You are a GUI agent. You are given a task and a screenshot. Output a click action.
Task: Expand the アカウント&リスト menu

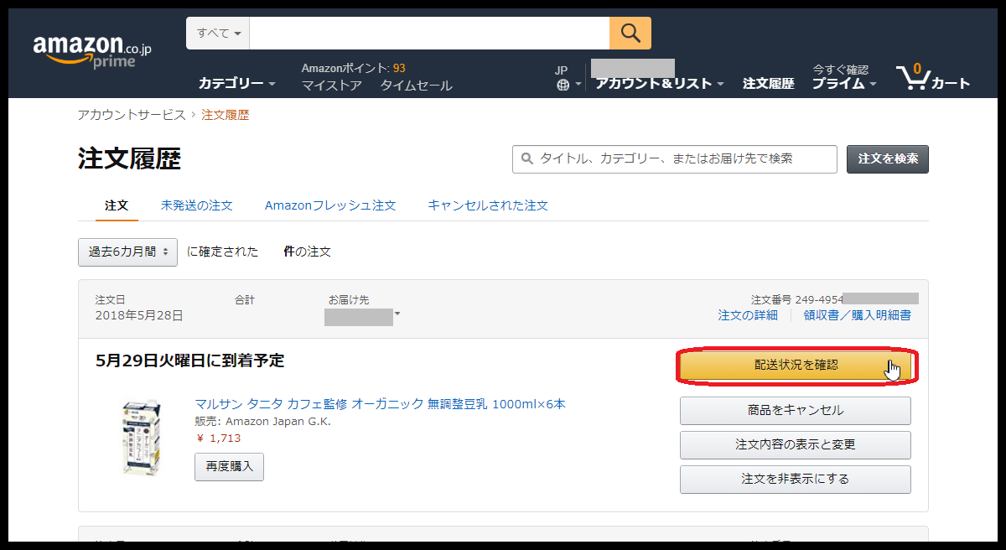click(660, 84)
